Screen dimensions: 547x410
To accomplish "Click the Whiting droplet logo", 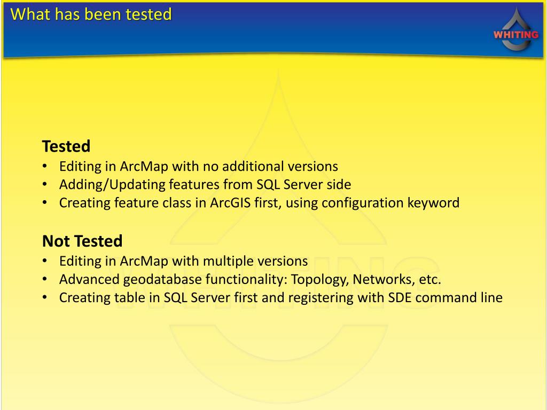I will click(x=517, y=29).
